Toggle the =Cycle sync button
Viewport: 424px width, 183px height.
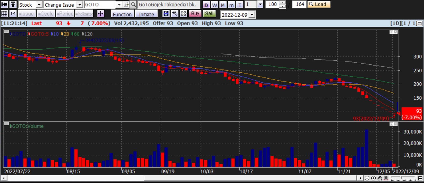coord(46,14)
